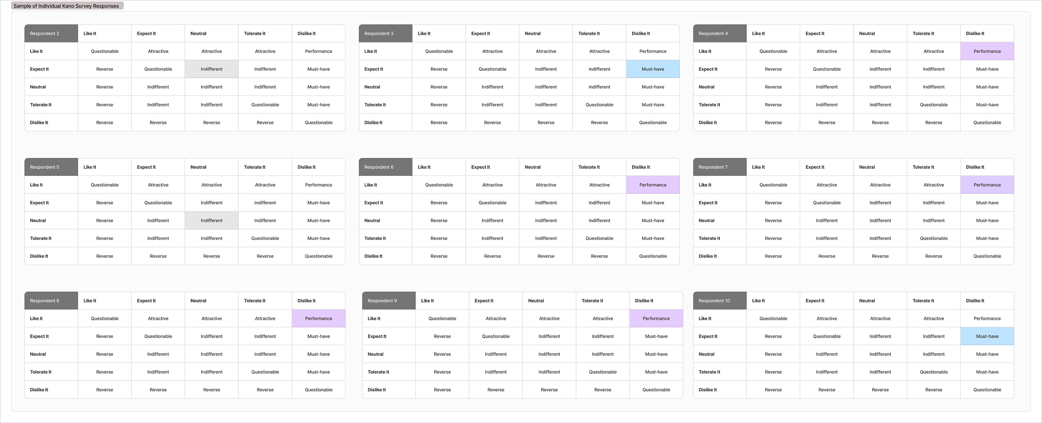Click the purple Performance cell in Respondent 9
The width and height of the screenshot is (1042, 423).
656,318
